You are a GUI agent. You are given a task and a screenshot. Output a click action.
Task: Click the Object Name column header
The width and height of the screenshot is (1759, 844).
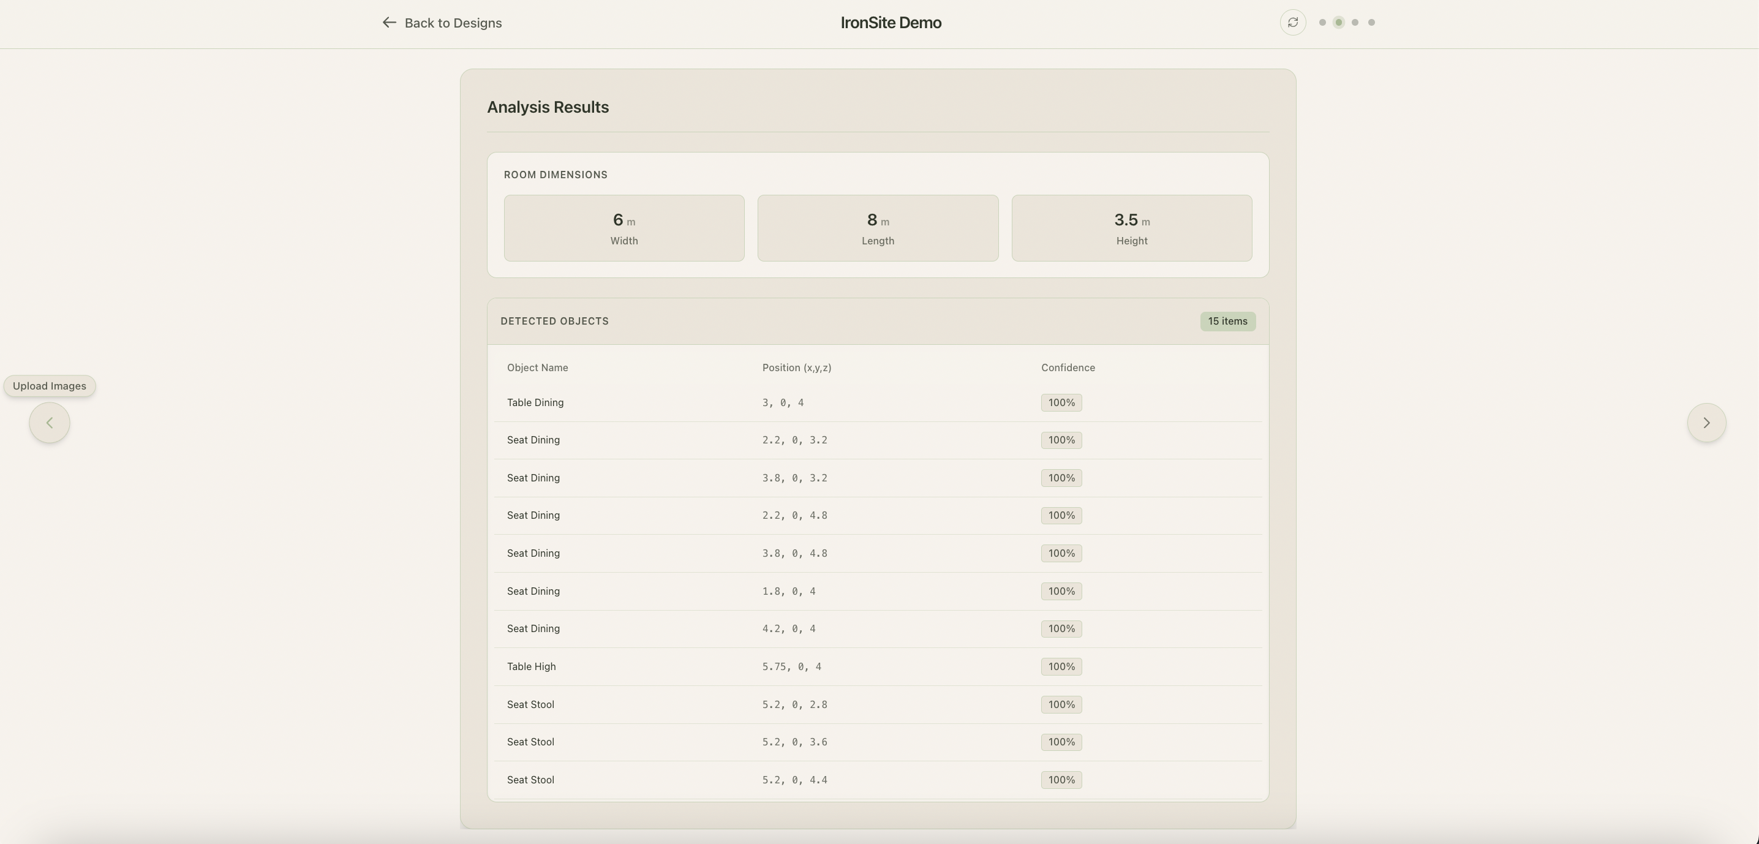(537, 367)
